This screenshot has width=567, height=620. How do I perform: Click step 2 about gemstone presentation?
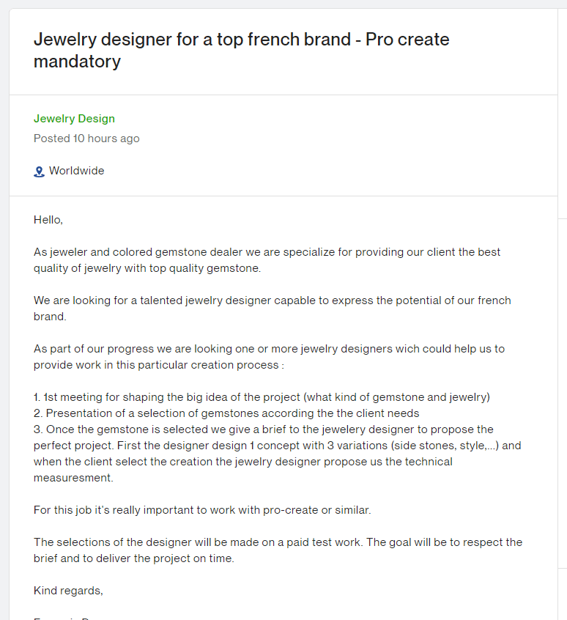tap(226, 413)
